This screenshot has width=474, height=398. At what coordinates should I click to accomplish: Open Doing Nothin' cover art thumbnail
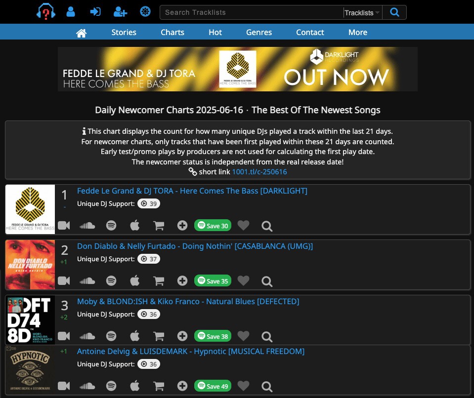click(30, 265)
